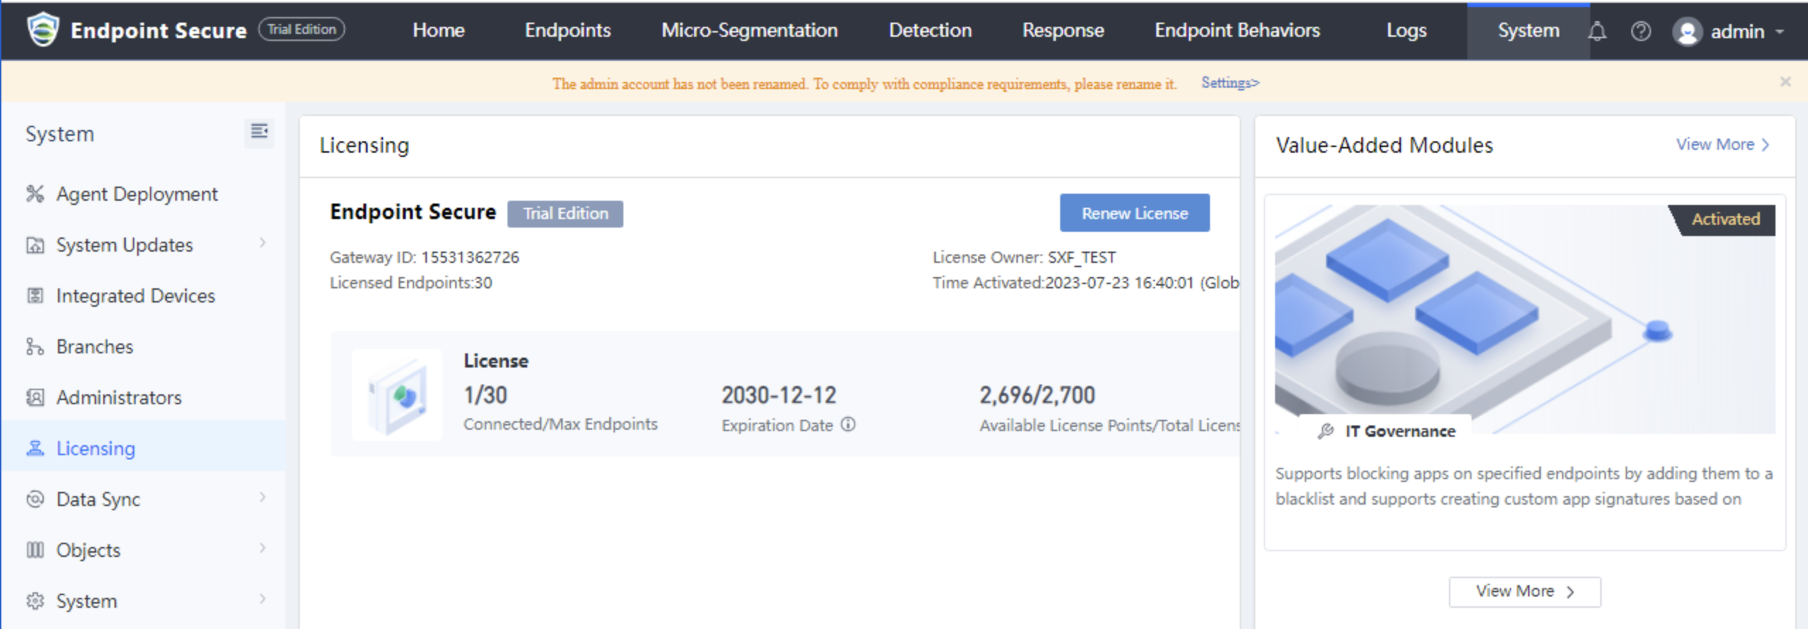Click the Objects icon
Image resolution: width=1808 pixels, height=629 pixels.
35,550
